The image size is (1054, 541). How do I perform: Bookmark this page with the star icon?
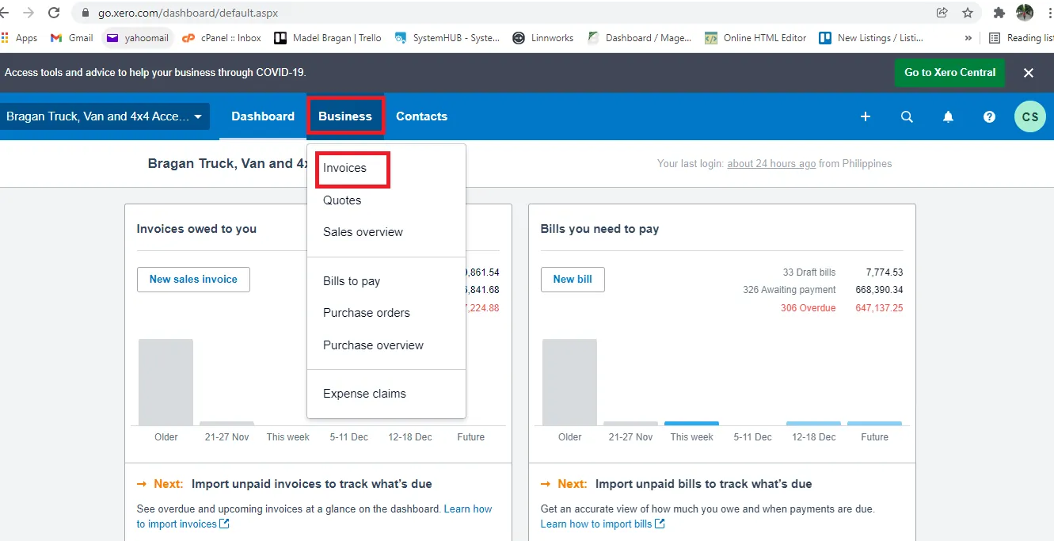[x=967, y=13]
